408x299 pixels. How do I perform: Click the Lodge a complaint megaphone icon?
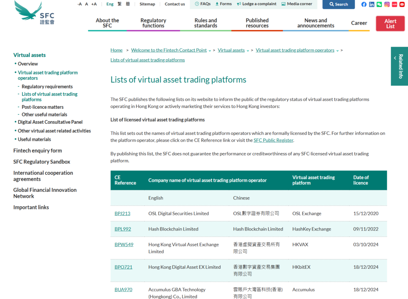239,4
